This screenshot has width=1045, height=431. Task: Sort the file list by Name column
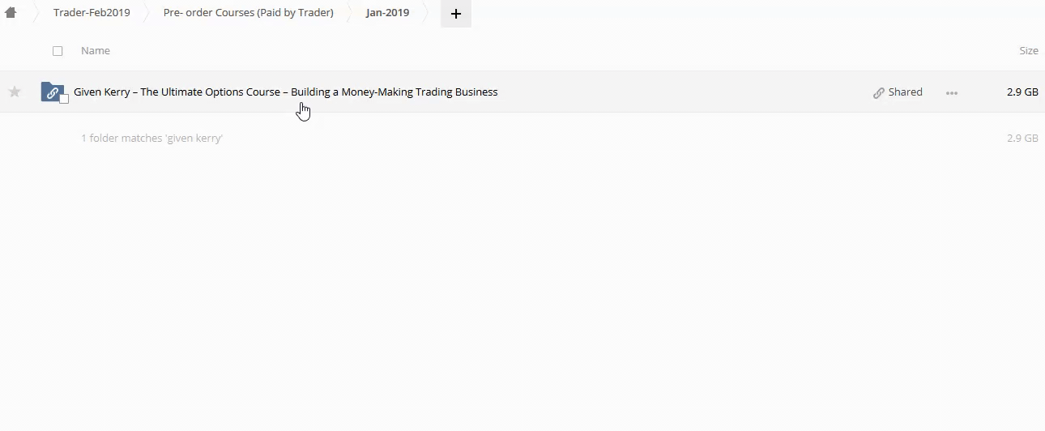[95, 51]
